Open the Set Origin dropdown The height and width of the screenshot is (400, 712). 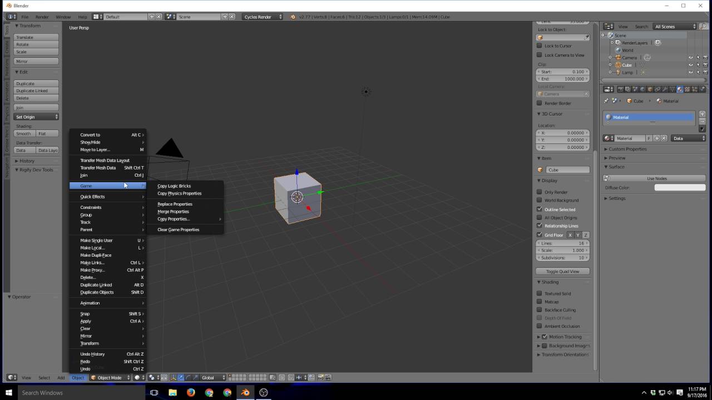pos(36,117)
